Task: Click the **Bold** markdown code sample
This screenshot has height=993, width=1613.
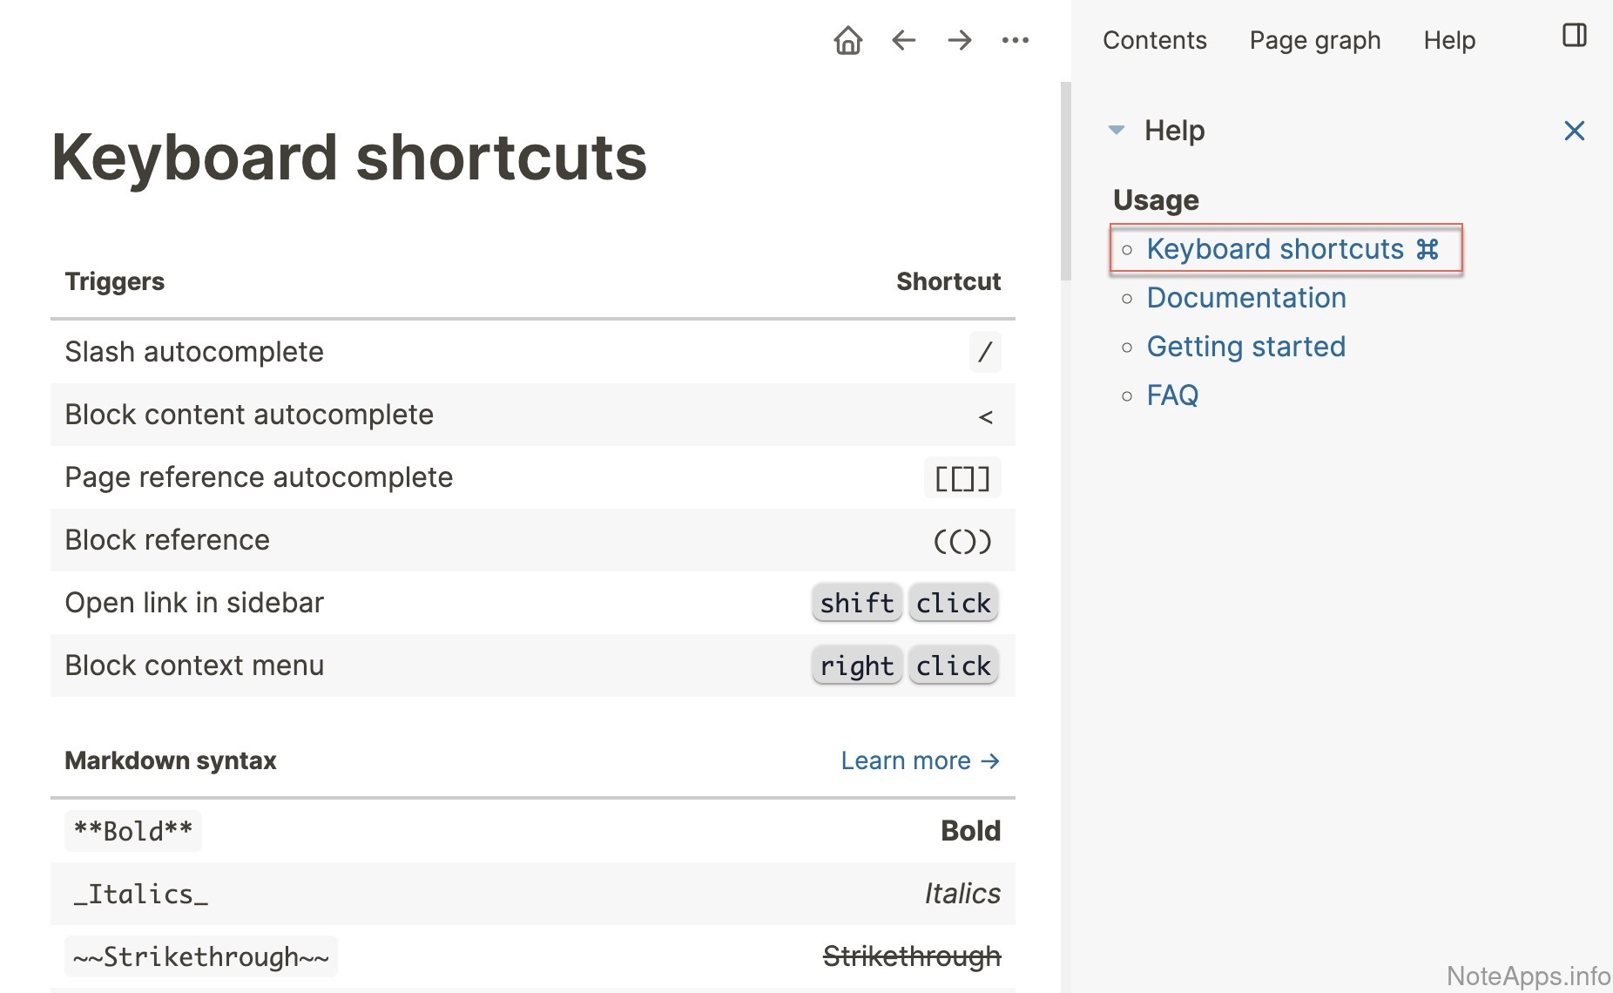Action: 133,831
